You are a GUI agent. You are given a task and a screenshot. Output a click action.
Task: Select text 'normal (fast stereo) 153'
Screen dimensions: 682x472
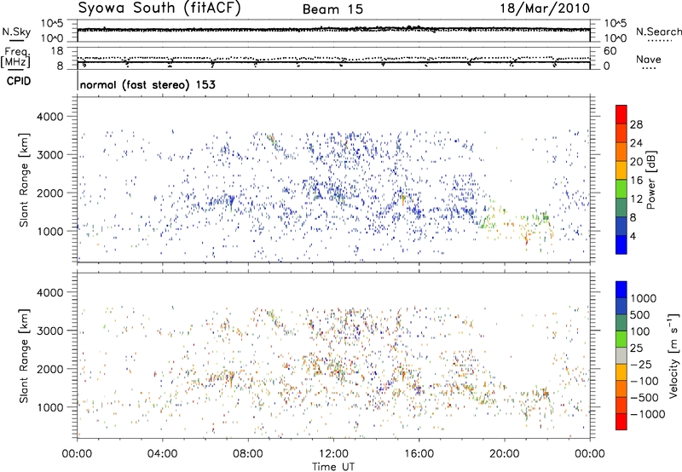[147, 84]
